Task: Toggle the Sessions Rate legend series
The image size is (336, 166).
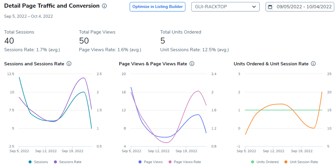Action: pos(67,162)
